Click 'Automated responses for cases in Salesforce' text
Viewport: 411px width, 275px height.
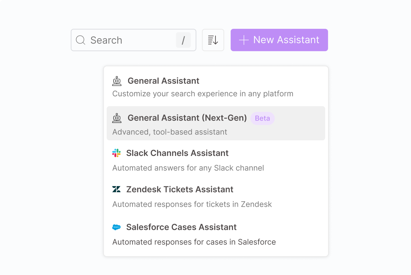tap(194, 242)
